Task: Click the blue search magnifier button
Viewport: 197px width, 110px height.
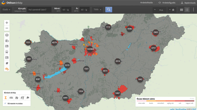Action: 109,10
